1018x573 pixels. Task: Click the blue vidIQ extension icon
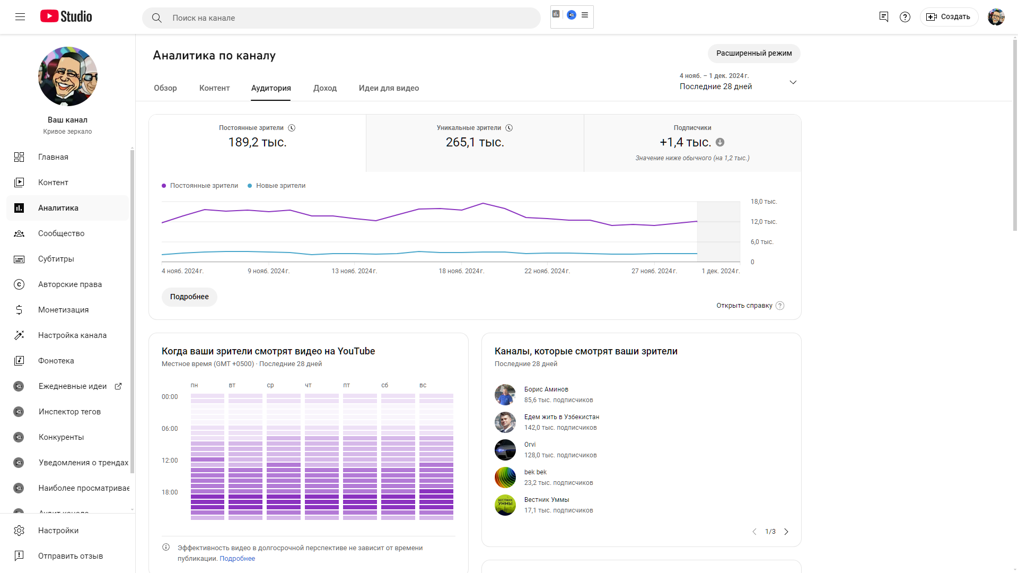point(572,15)
